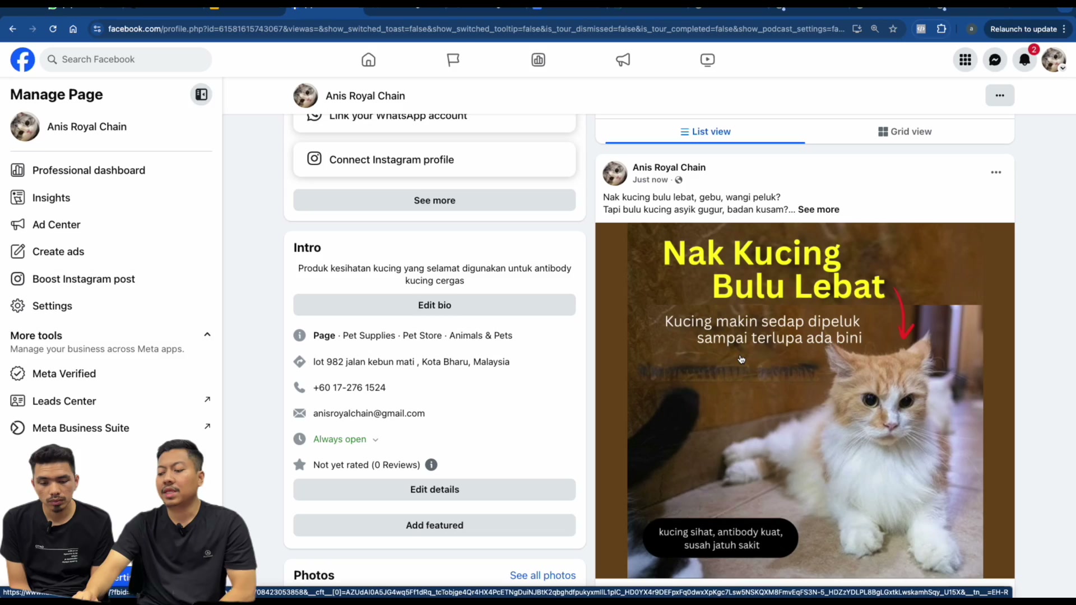Viewport: 1076px width, 605px height.
Task: Open the Facebook logo home link
Action: click(22, 59)
